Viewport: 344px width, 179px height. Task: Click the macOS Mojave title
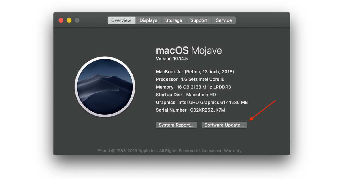click(x=189, y=50)
